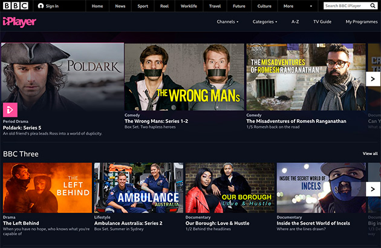Click the title Ambulance Australia: Series 2
381x248 pixels.
click(128, 223)
